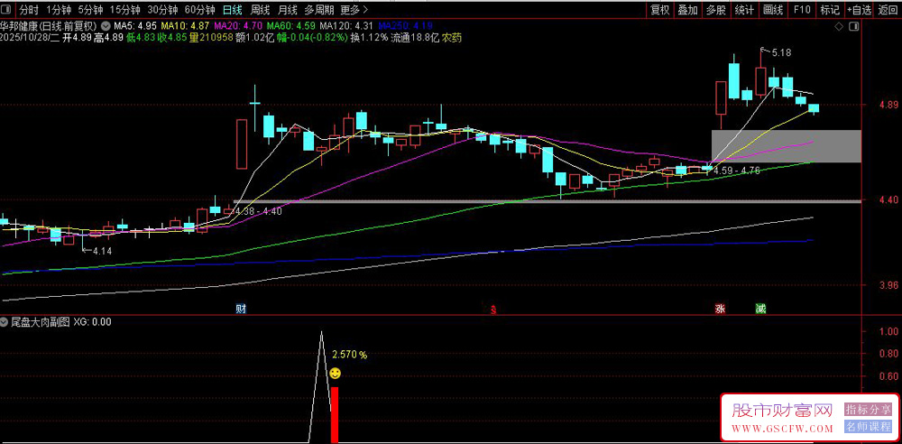Click the MA20: 4.70 label
This screenshot has width=902, height=444.
(238, 26)
